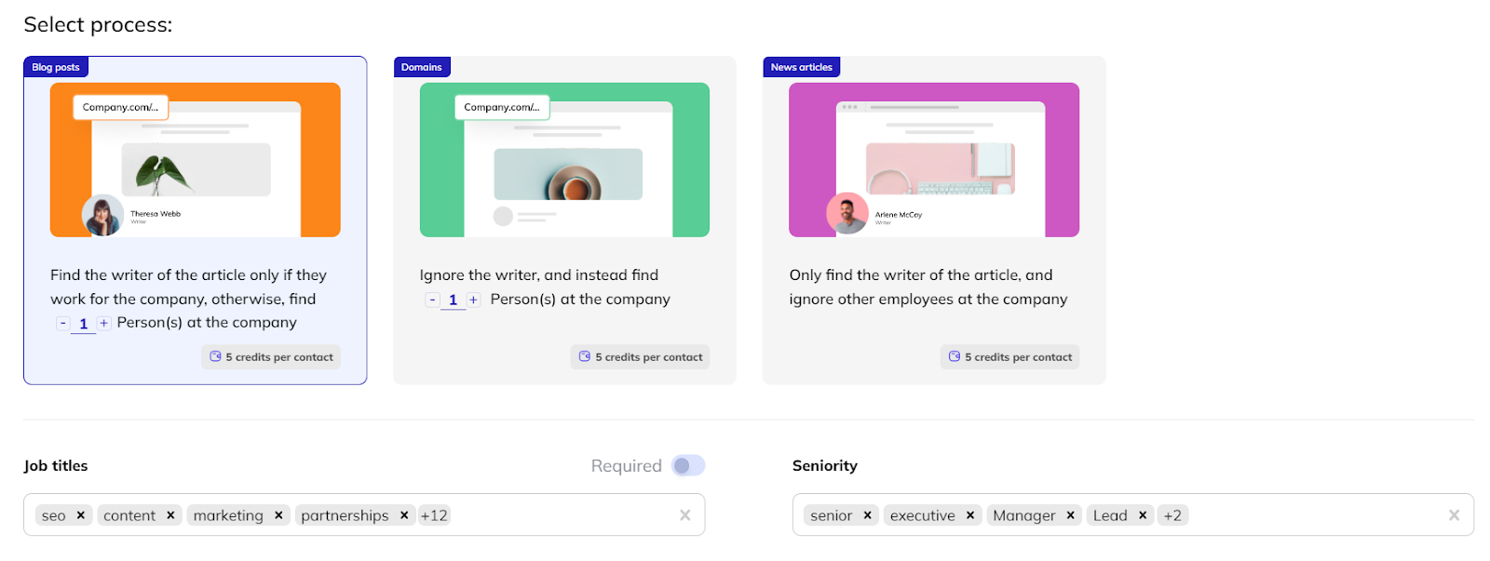Remove the Manager seniority tag

click(x=1071, y=515)
